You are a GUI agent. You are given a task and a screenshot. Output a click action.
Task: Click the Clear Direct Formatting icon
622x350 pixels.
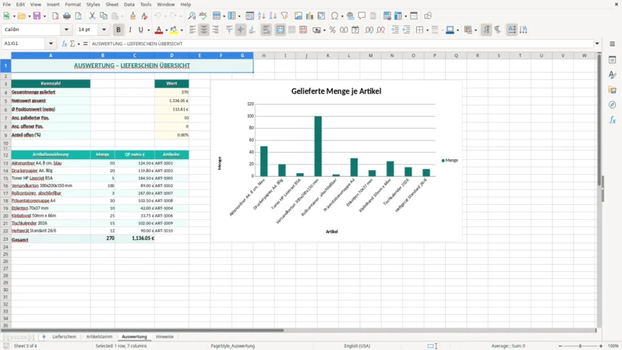click(x=145, y=16)
